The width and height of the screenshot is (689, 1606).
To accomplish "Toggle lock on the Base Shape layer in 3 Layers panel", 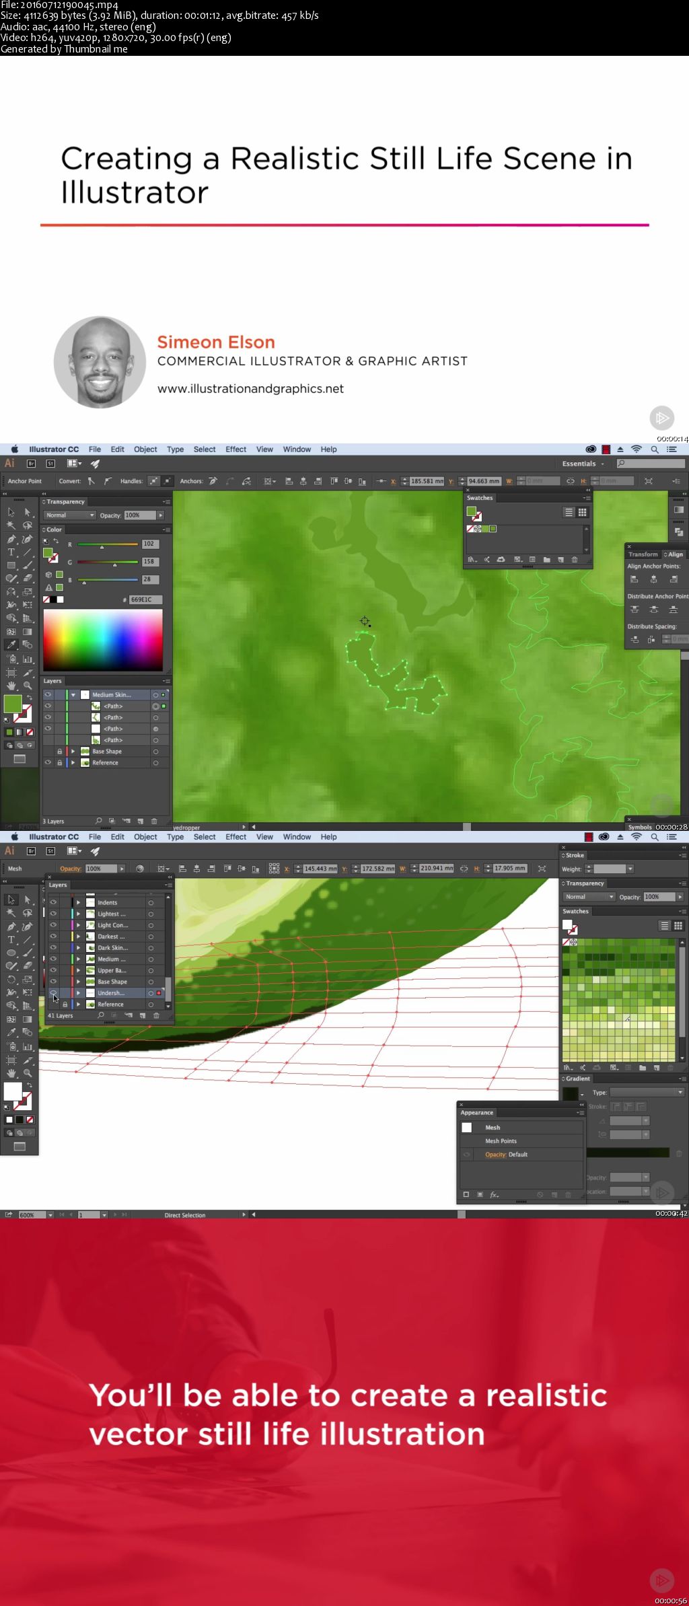I will pos(59,752).
